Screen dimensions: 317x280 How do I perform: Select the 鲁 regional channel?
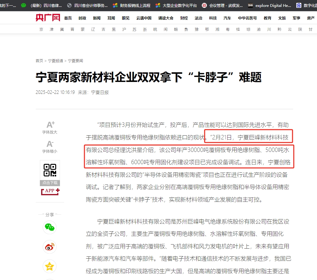point(186,29)
